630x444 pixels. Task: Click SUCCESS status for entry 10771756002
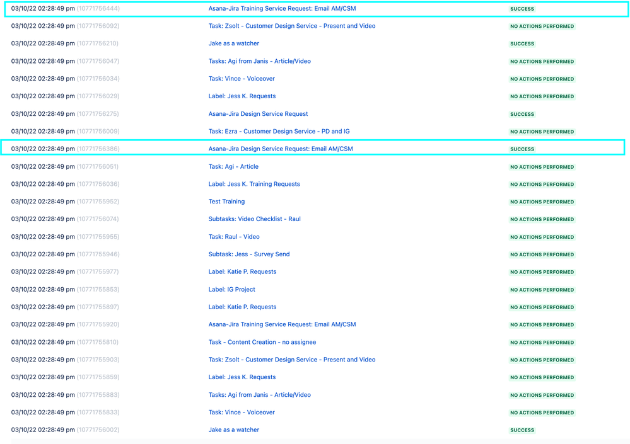(522, 430)
